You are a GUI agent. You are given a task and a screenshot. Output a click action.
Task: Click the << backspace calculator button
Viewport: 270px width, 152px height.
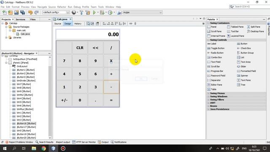[x=96, y=48]
